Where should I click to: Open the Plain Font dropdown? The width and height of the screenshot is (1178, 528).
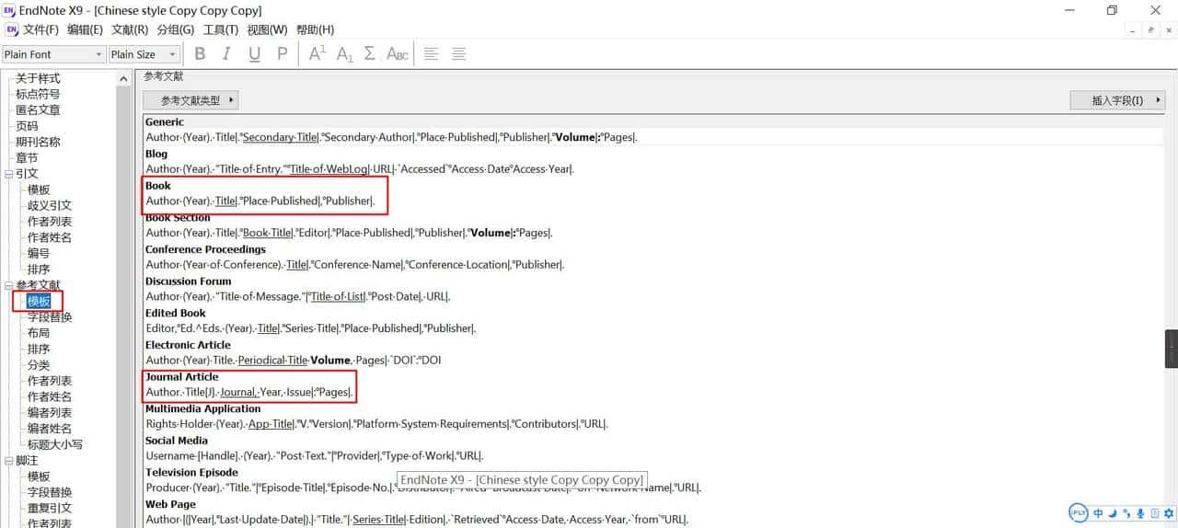click(98, 54)
